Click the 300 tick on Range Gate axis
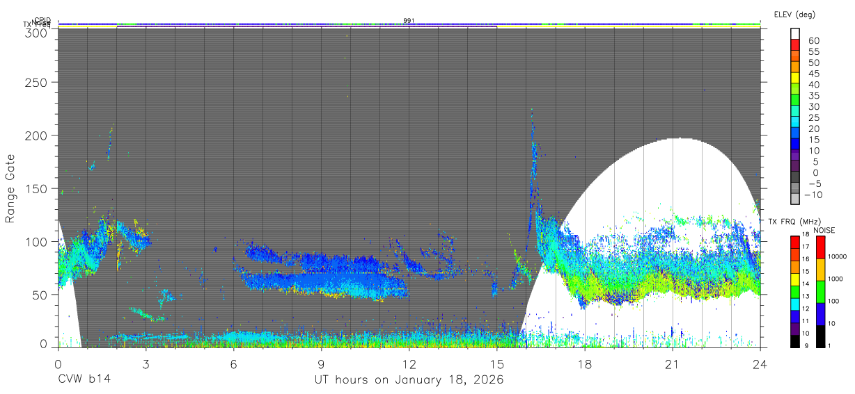Image resolution: width=855 pixels, height=394 pixels. [36, 33]
